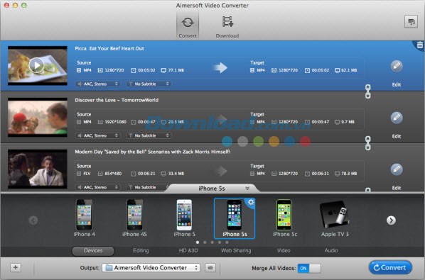Click the blue Convert button
Viewport: 425px width, 280px height.
pyautogui.click(x=390, y=267)
